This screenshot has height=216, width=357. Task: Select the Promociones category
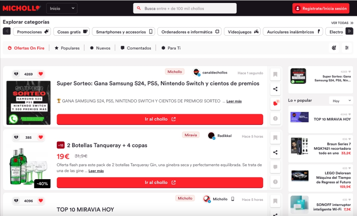point(32,32)
